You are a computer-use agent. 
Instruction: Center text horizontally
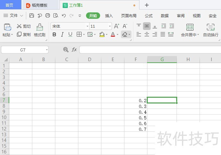[x=147, y=34]
